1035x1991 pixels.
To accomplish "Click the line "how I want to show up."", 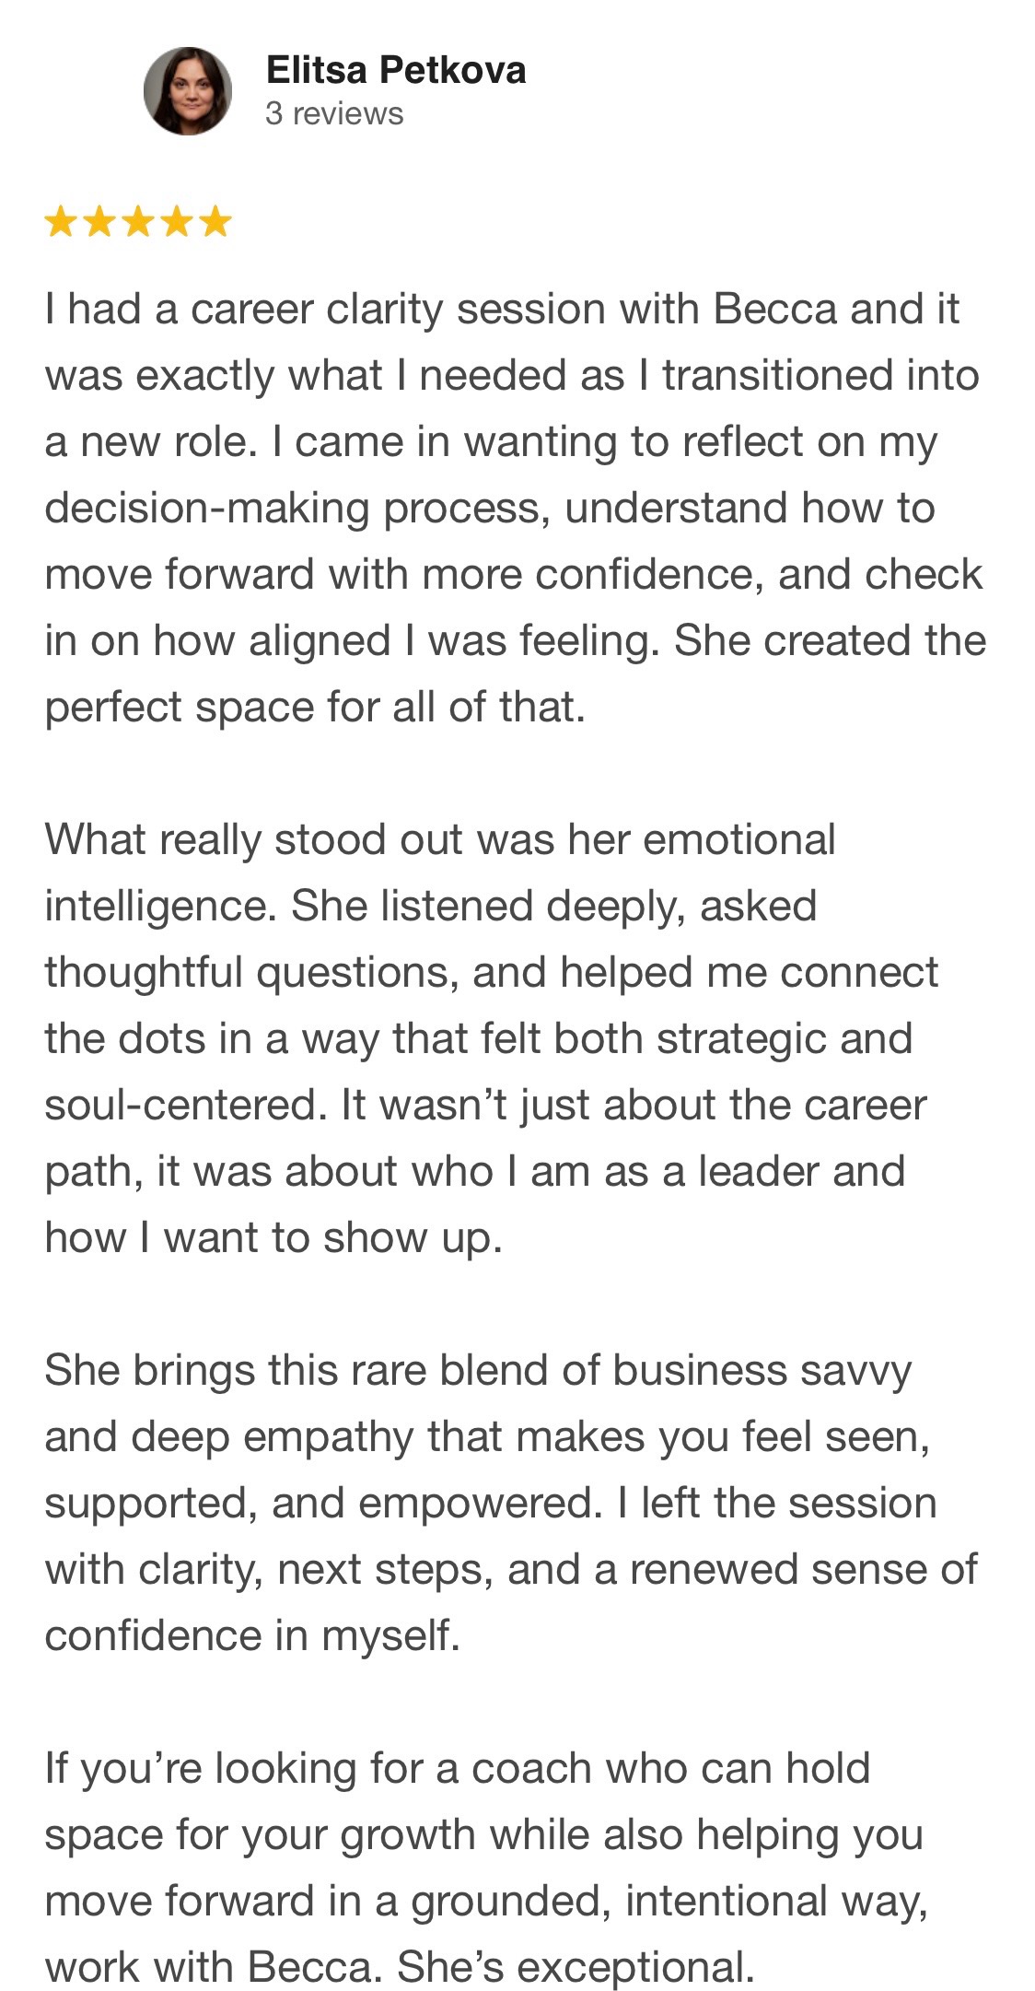I will [x=273, y=1237].
